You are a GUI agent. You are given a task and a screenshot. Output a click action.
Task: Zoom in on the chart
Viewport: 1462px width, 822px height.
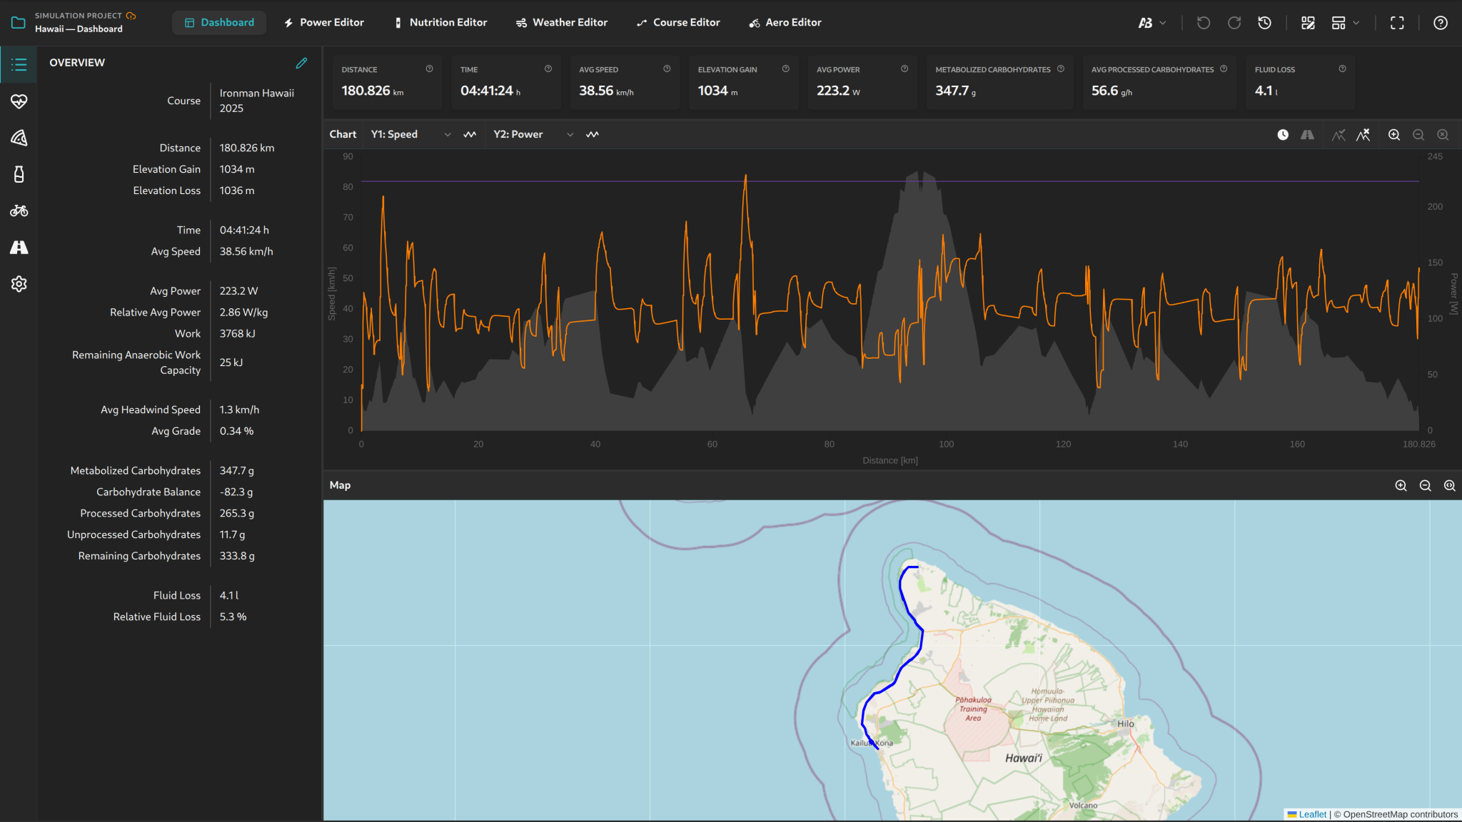pos(1394,135)
